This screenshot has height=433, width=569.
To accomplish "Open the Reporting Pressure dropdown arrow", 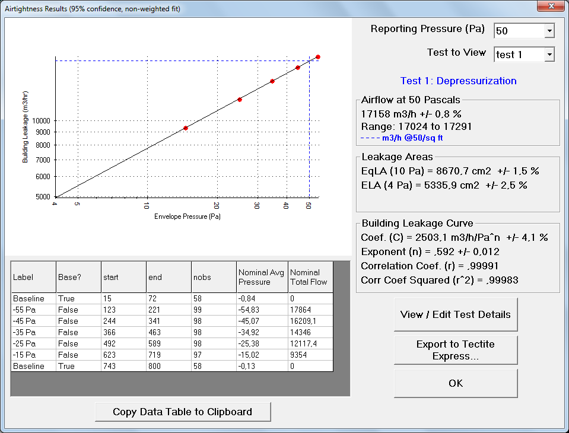I will [x=549, y=31].
